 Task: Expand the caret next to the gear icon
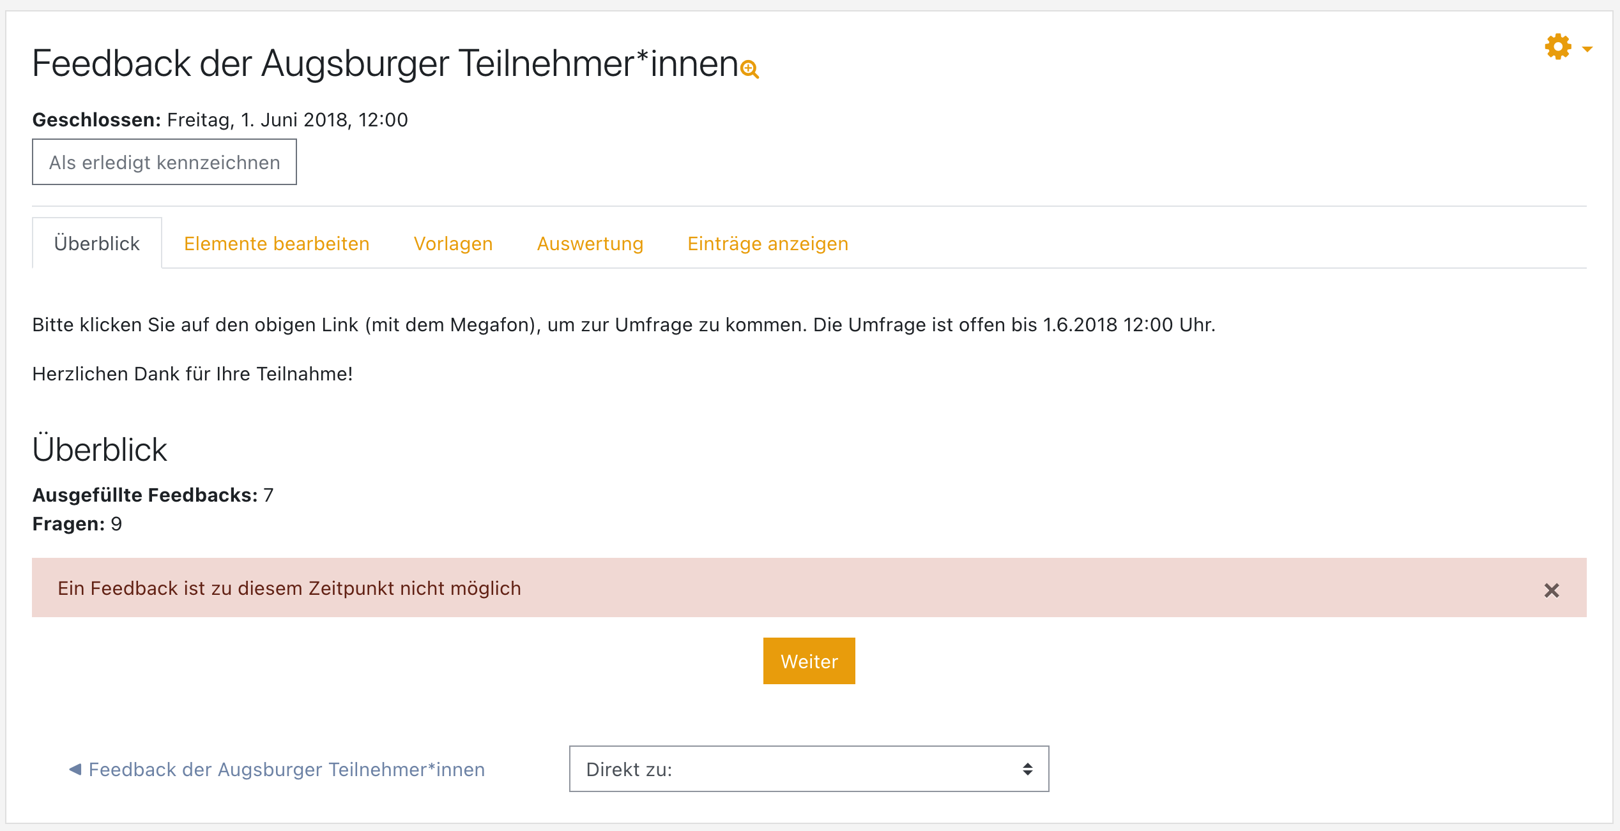click(x=1588, y=49)
